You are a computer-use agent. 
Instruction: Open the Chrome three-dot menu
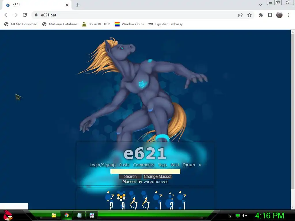pos(289,15)
